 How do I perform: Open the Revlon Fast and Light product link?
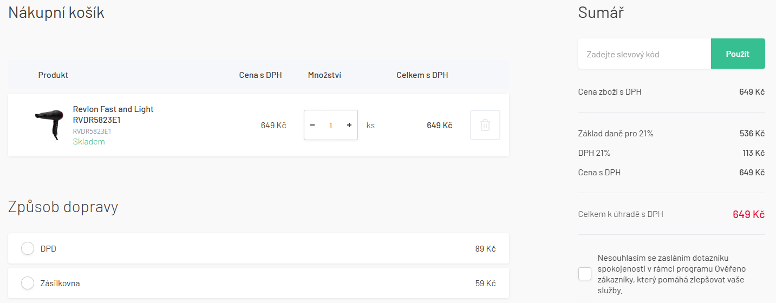(x=113, y=114)
